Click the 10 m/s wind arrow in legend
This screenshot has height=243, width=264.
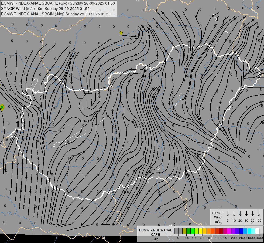click(234, 213)
